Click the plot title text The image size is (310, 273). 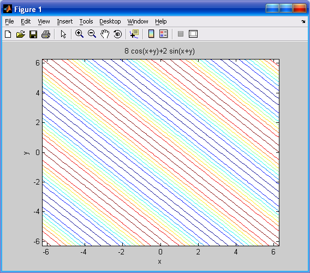point(159,51)
